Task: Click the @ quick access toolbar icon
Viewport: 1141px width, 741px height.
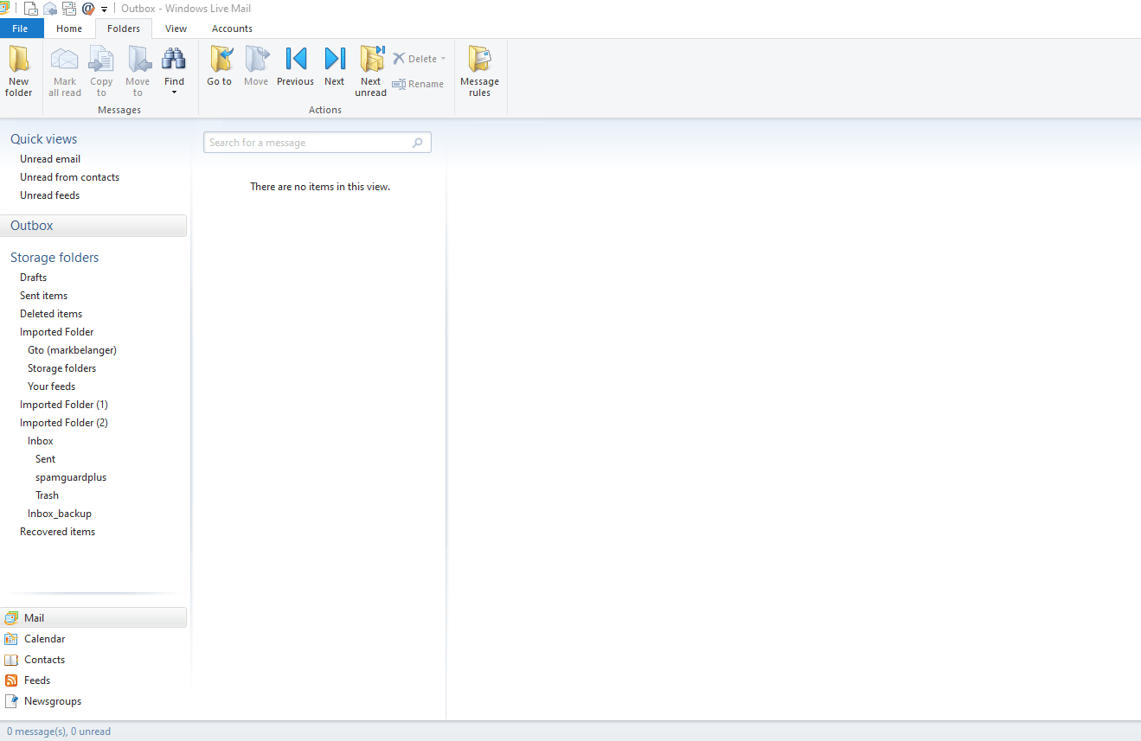Action: [x=88, y=9]
